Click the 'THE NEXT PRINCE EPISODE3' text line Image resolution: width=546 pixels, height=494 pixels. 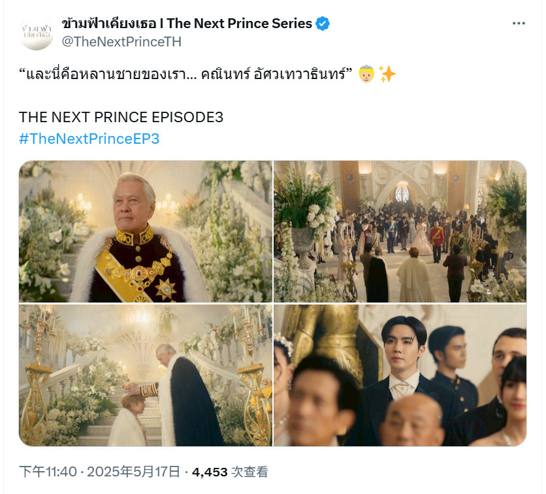[121, 117]
